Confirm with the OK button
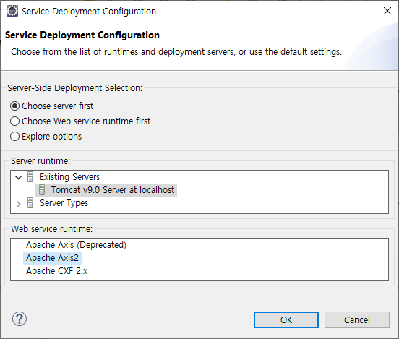Screen dimensions: 399x339 (286, 320)
